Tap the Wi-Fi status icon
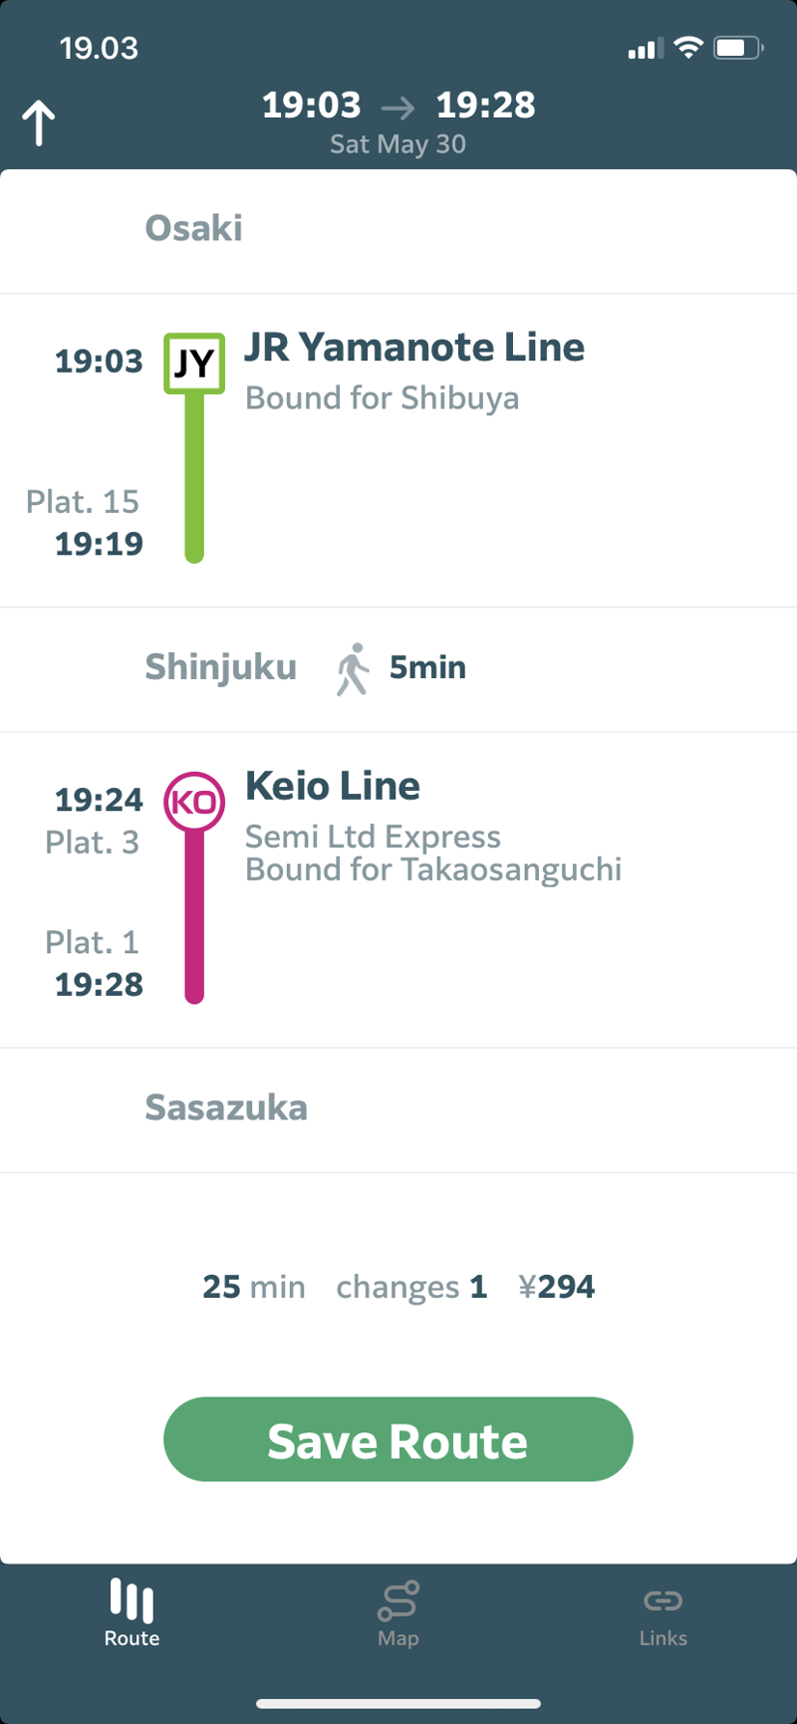 [x=688, y=47]
